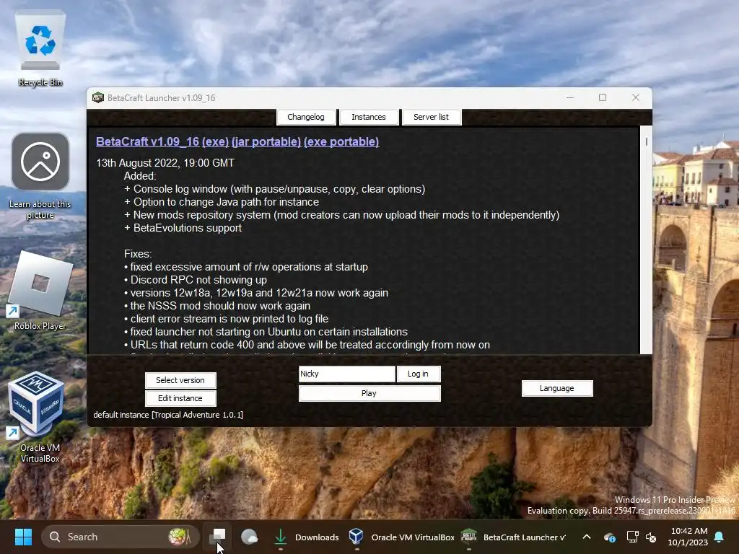Open the clock and date flyout
Viewport: 739px width, 554px height.
688,537
